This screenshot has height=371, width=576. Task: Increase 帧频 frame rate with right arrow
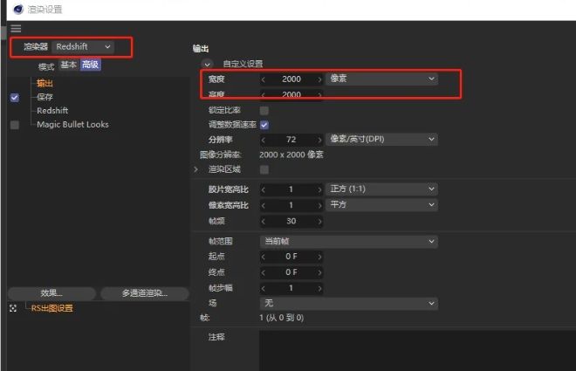319,221
